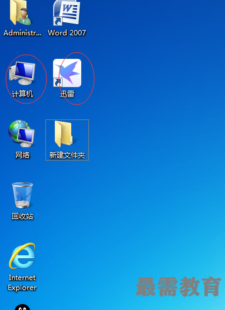Image resolution: width=225 pixels, height=310 pixels.
Task: Click the "新建文件夹" label text
Action: (x=67, y=155)
